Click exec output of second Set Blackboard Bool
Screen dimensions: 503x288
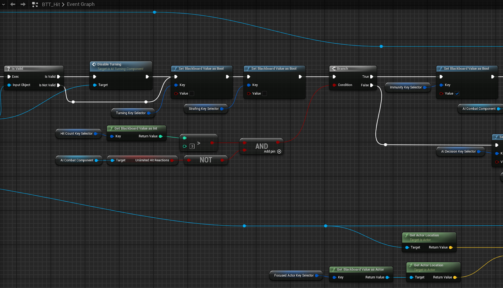[300, 77]
